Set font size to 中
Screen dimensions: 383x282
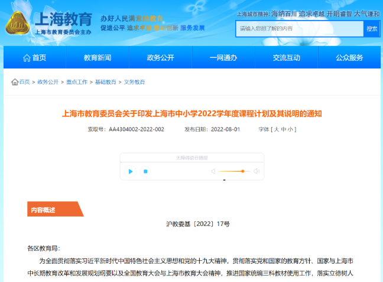click(283, 129)
